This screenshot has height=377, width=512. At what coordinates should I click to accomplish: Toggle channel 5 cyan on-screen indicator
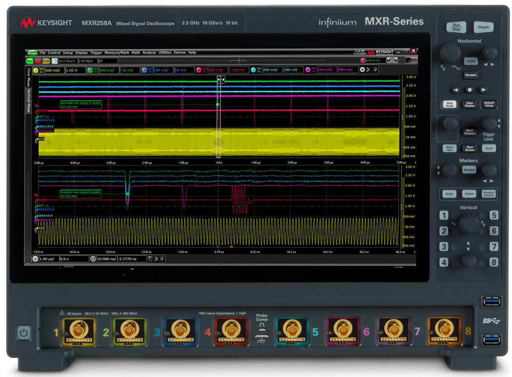[x=253, y=70]
